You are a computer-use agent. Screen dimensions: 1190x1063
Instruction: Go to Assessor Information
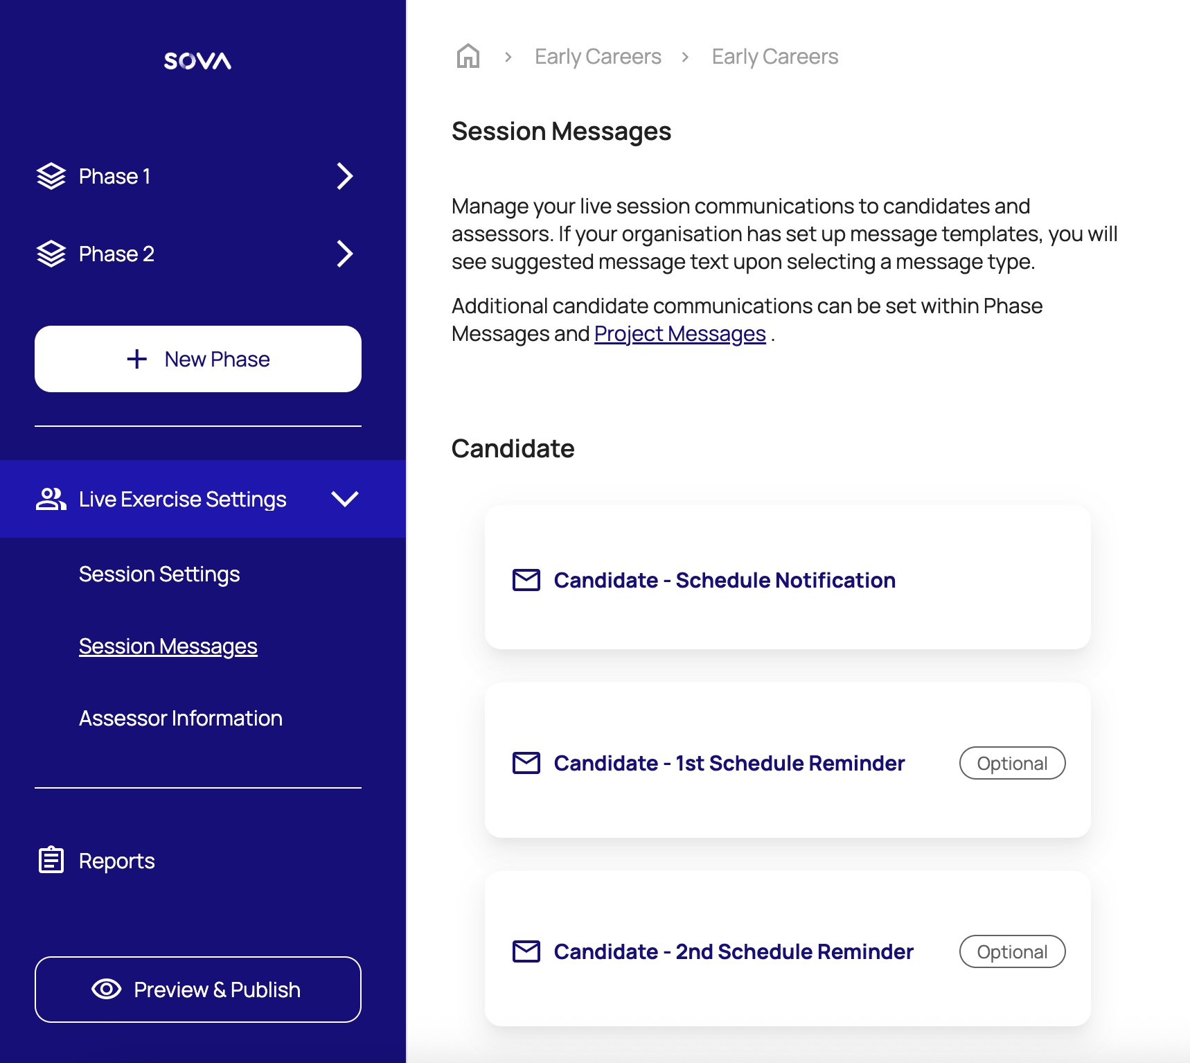pyautogui.click(x=181, y=718)
